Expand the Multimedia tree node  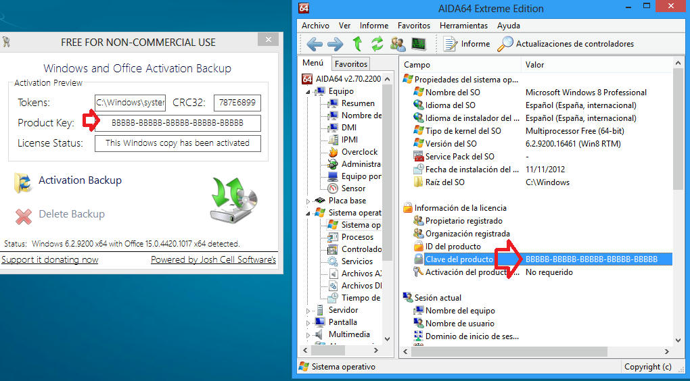tap(308, 335)
